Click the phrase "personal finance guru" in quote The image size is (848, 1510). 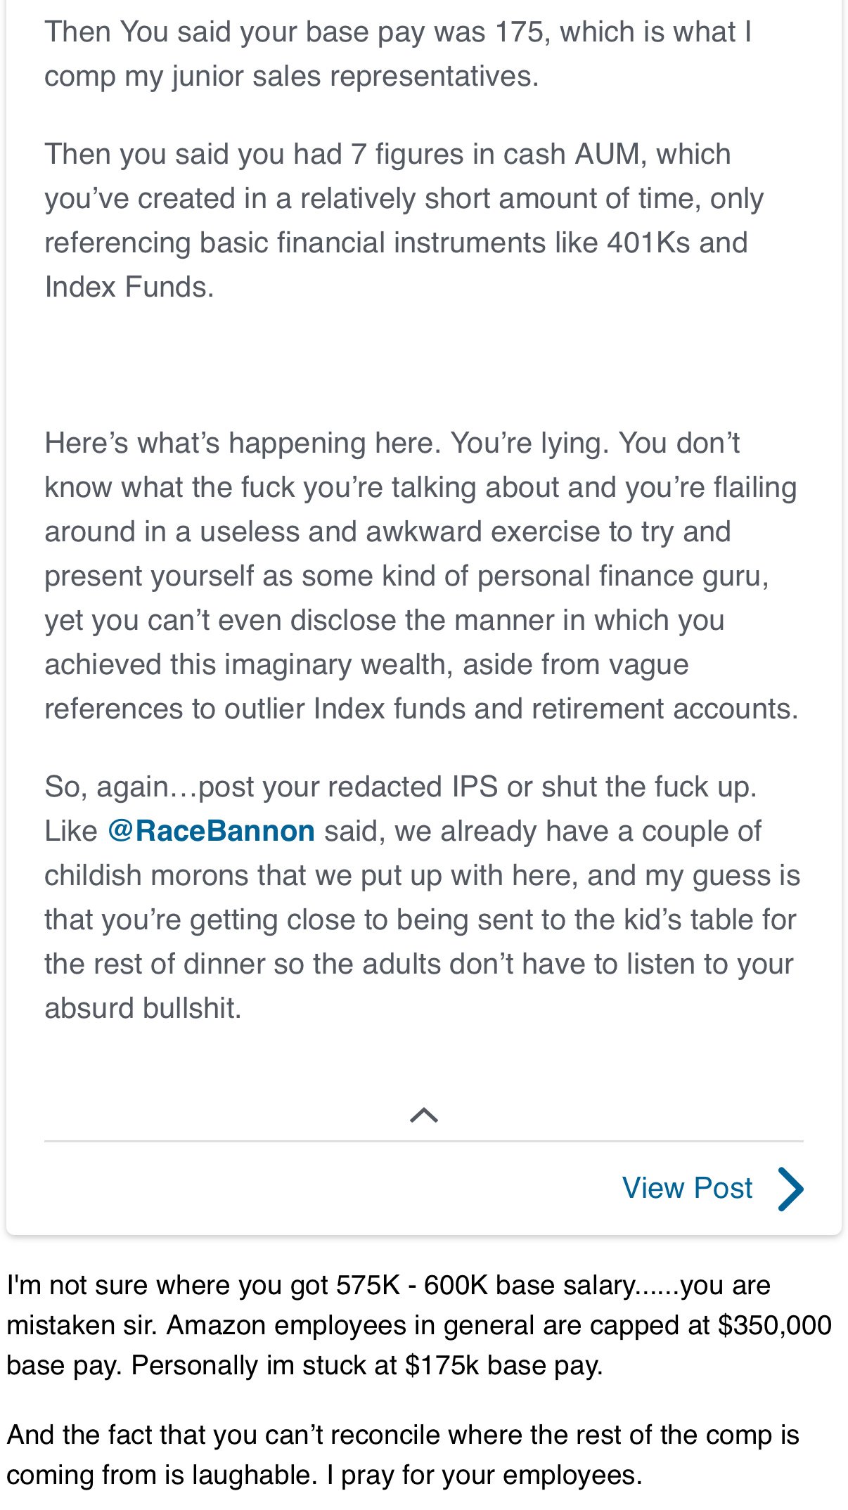(623, 576)
